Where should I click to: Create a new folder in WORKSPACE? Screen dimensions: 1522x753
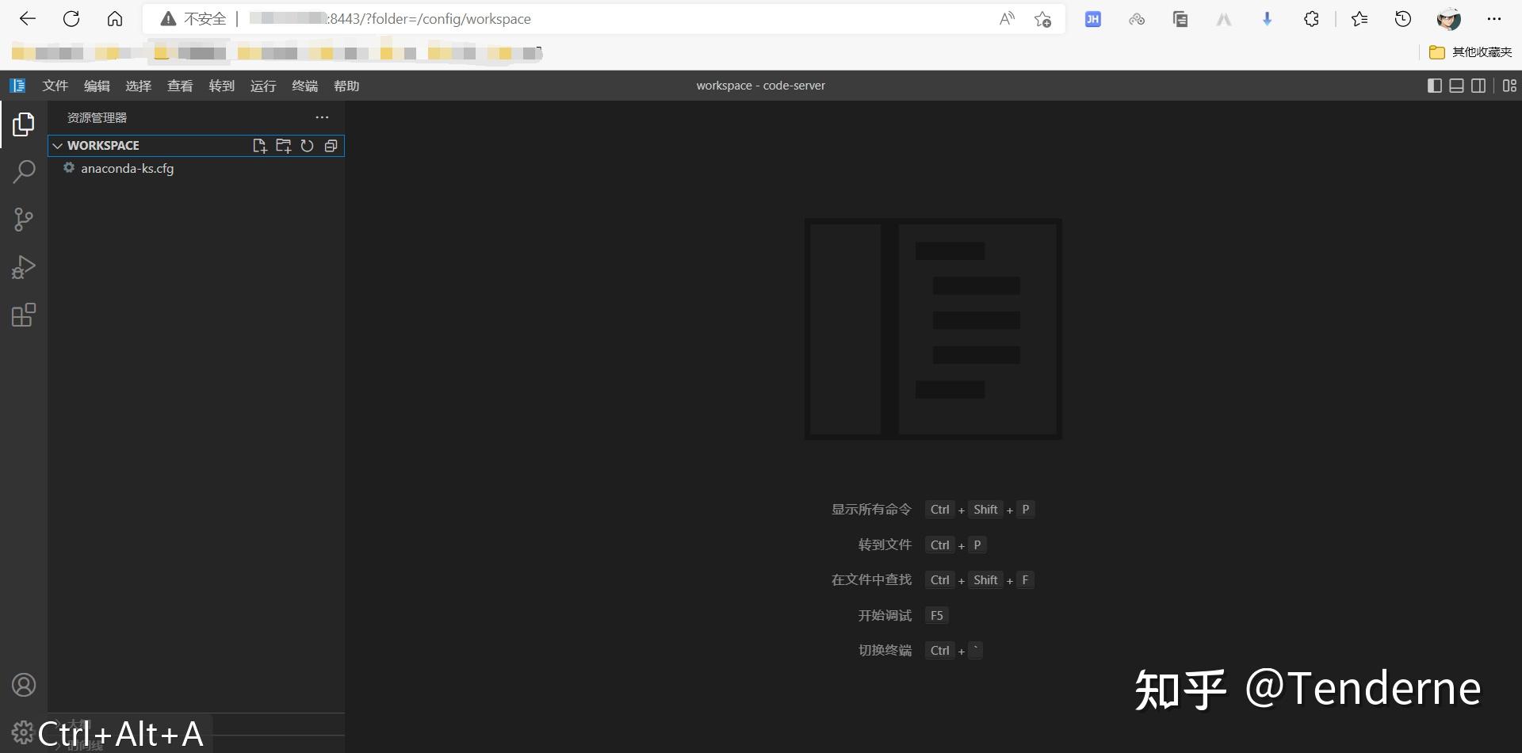click(283, 146)
